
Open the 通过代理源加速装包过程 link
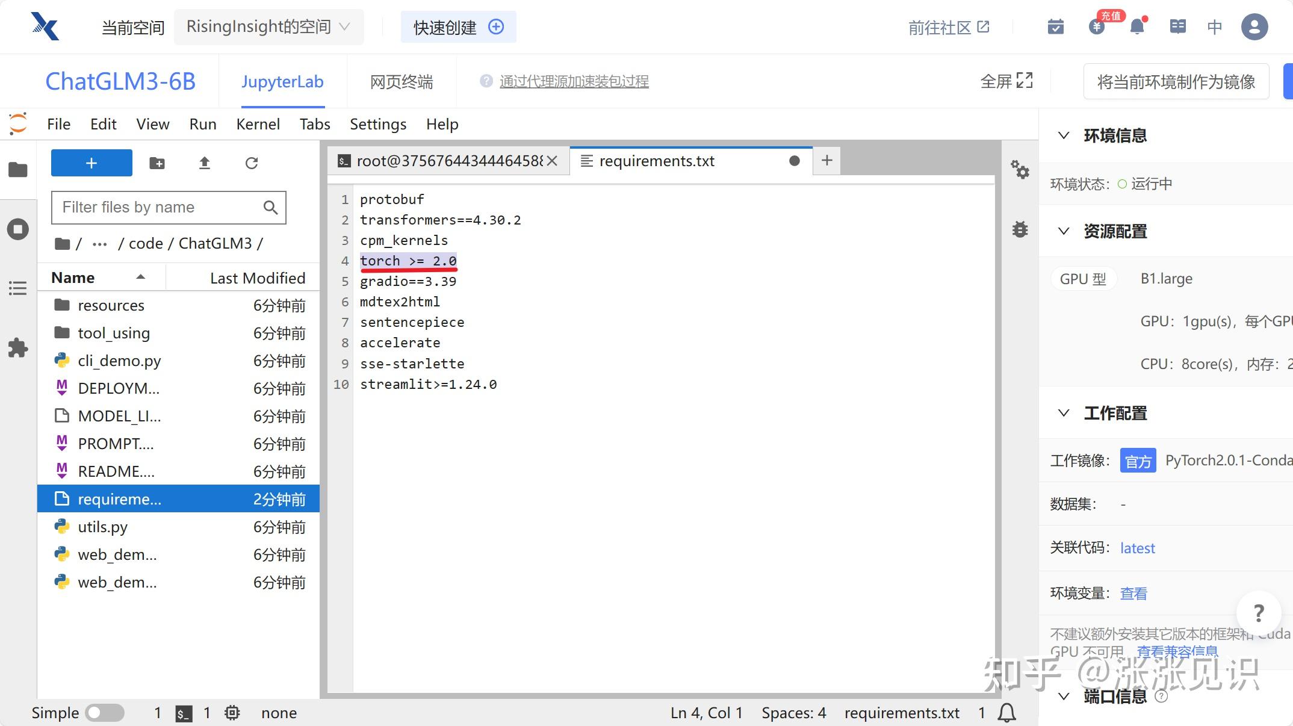pos(574,81)
